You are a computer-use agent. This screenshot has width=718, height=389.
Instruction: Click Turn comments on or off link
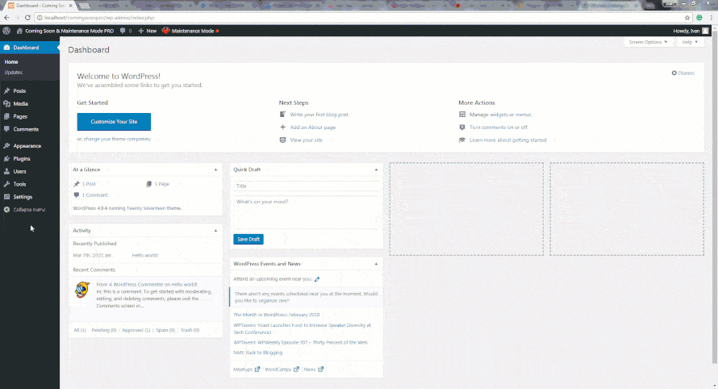499,128
